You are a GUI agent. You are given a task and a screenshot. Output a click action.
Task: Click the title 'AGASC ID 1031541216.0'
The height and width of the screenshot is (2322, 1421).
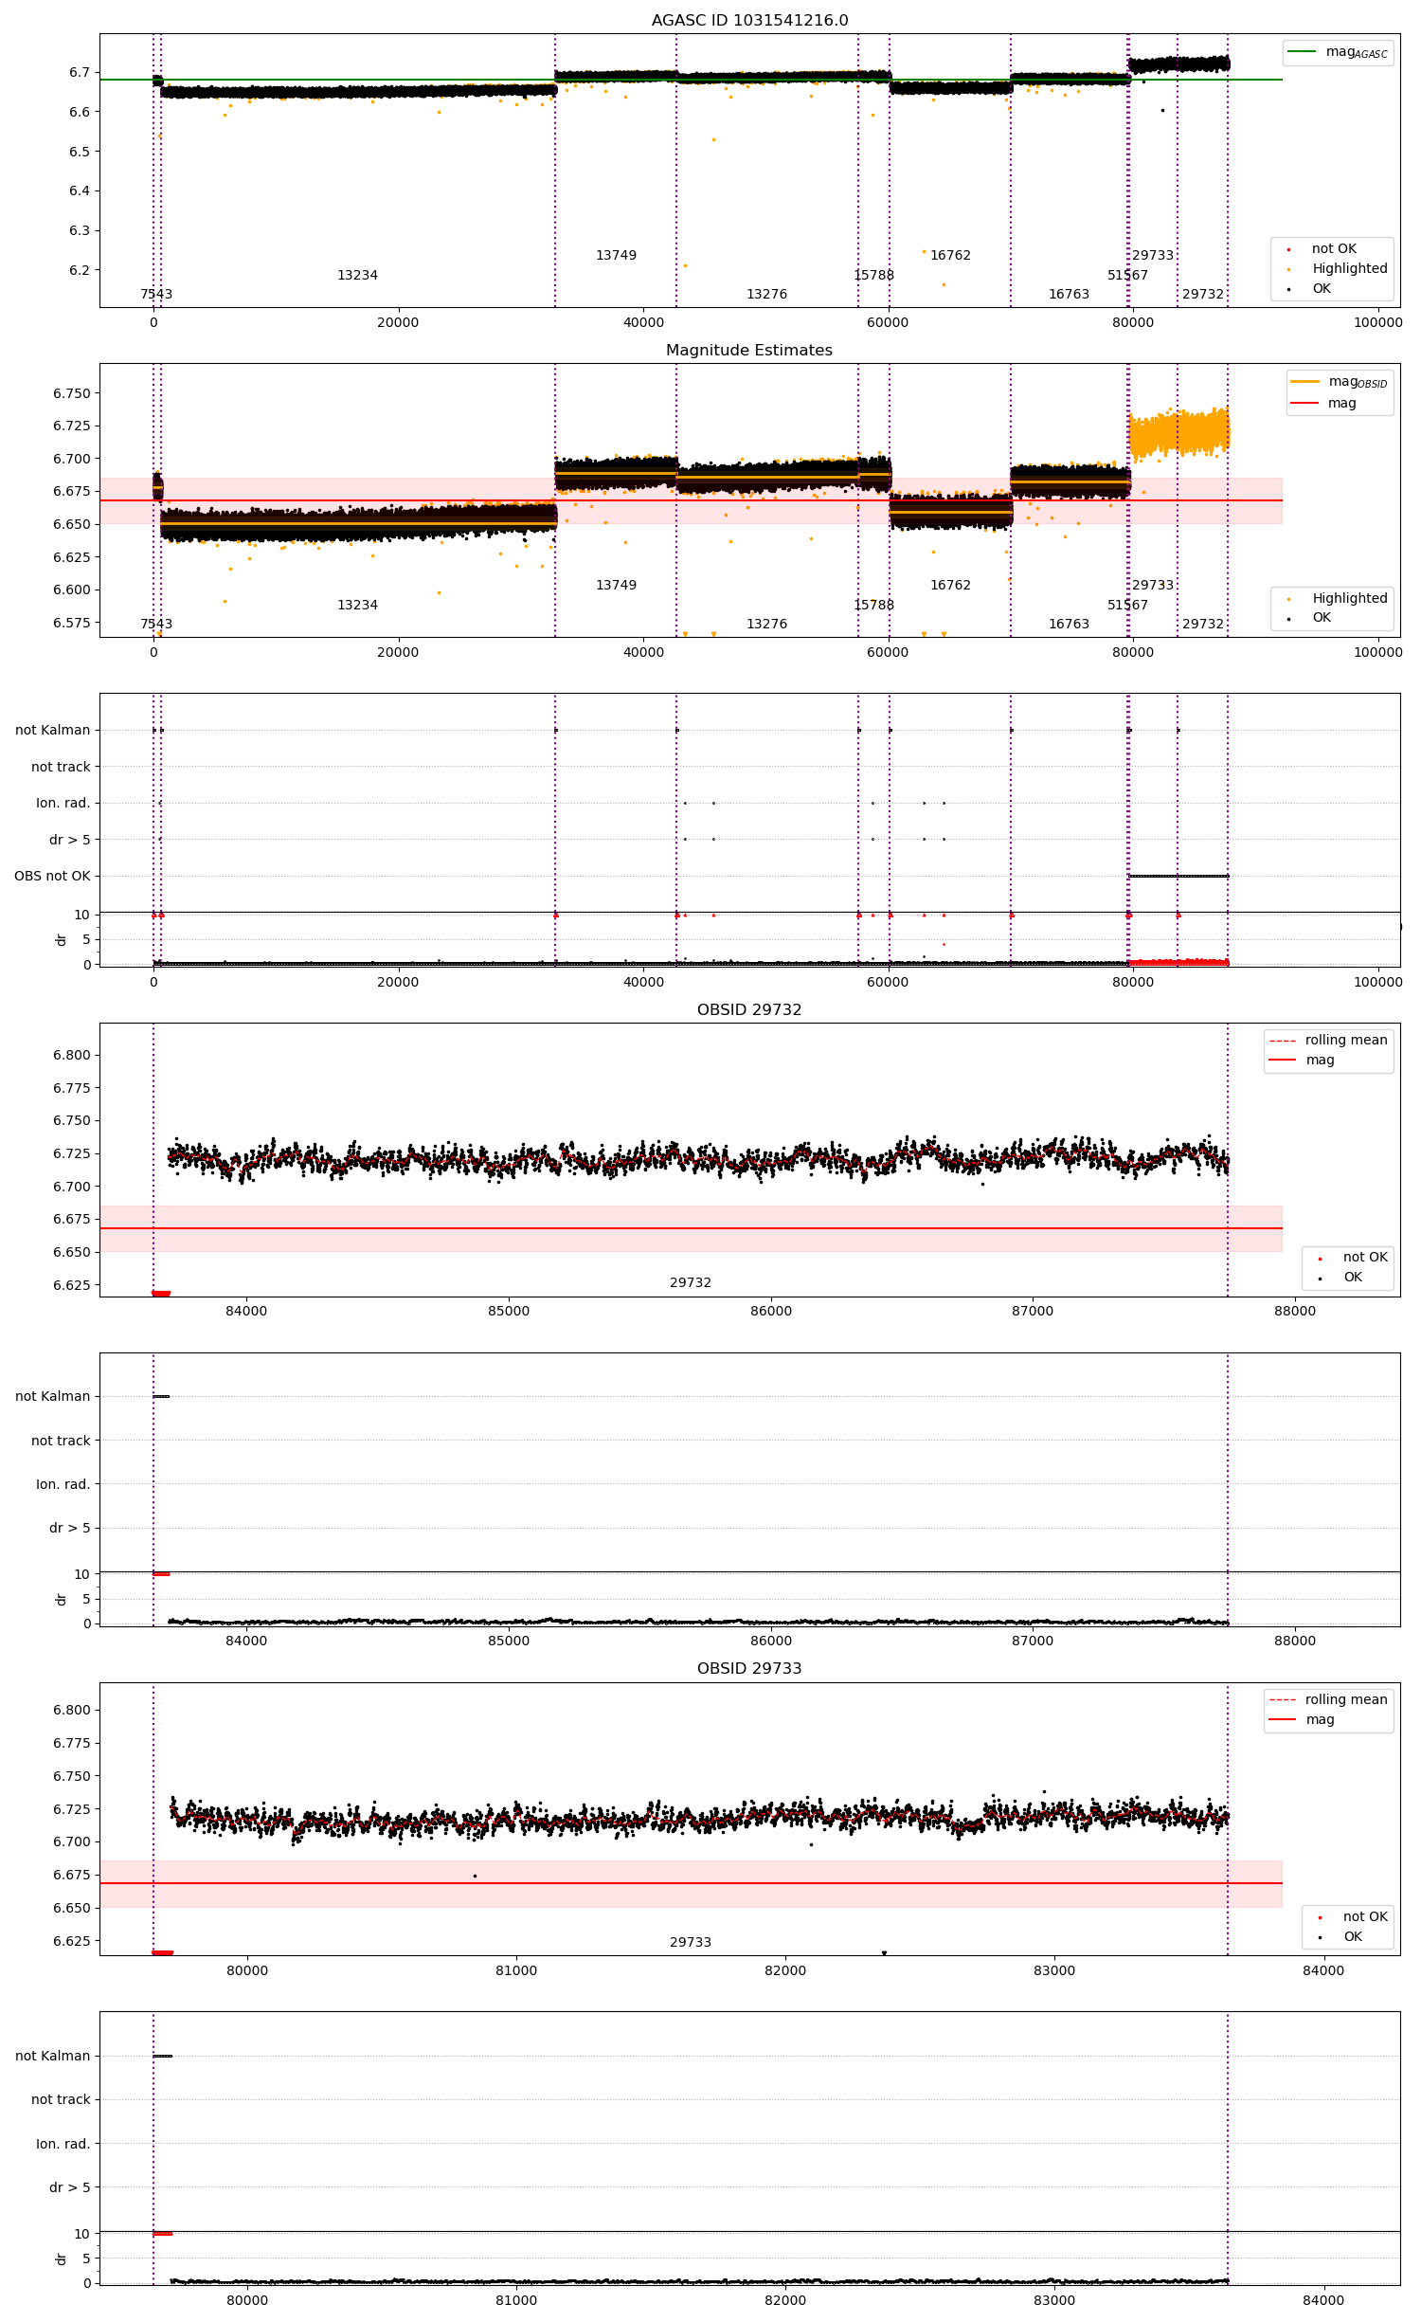749,20
